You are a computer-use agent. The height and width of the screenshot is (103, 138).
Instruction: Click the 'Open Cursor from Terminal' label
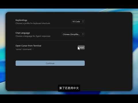click(x=28, y=46)
